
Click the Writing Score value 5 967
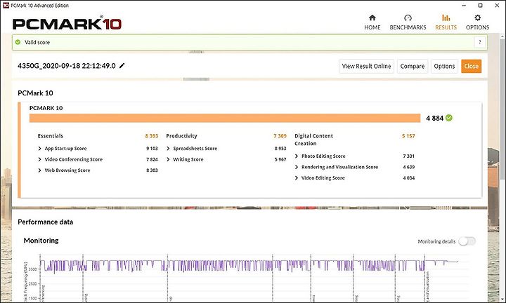pyautogui.click(x=280, y=159)
